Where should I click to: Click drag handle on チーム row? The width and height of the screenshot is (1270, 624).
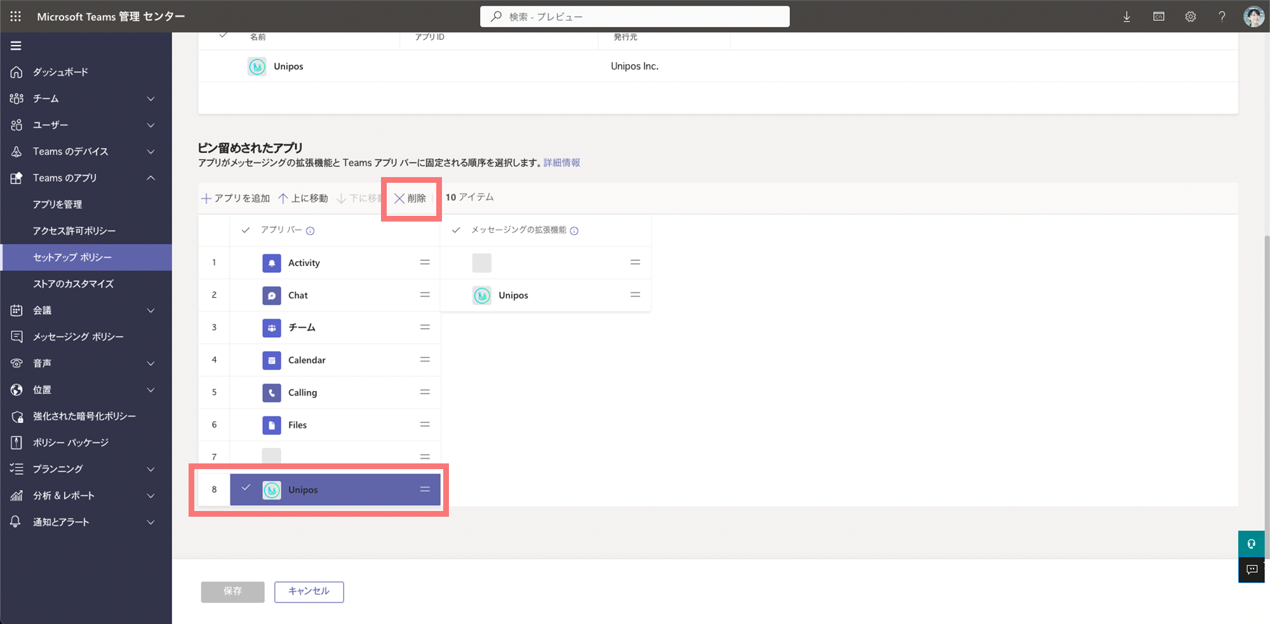click(425, 327)
